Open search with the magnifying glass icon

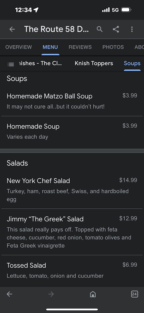(x=100, y=29)
